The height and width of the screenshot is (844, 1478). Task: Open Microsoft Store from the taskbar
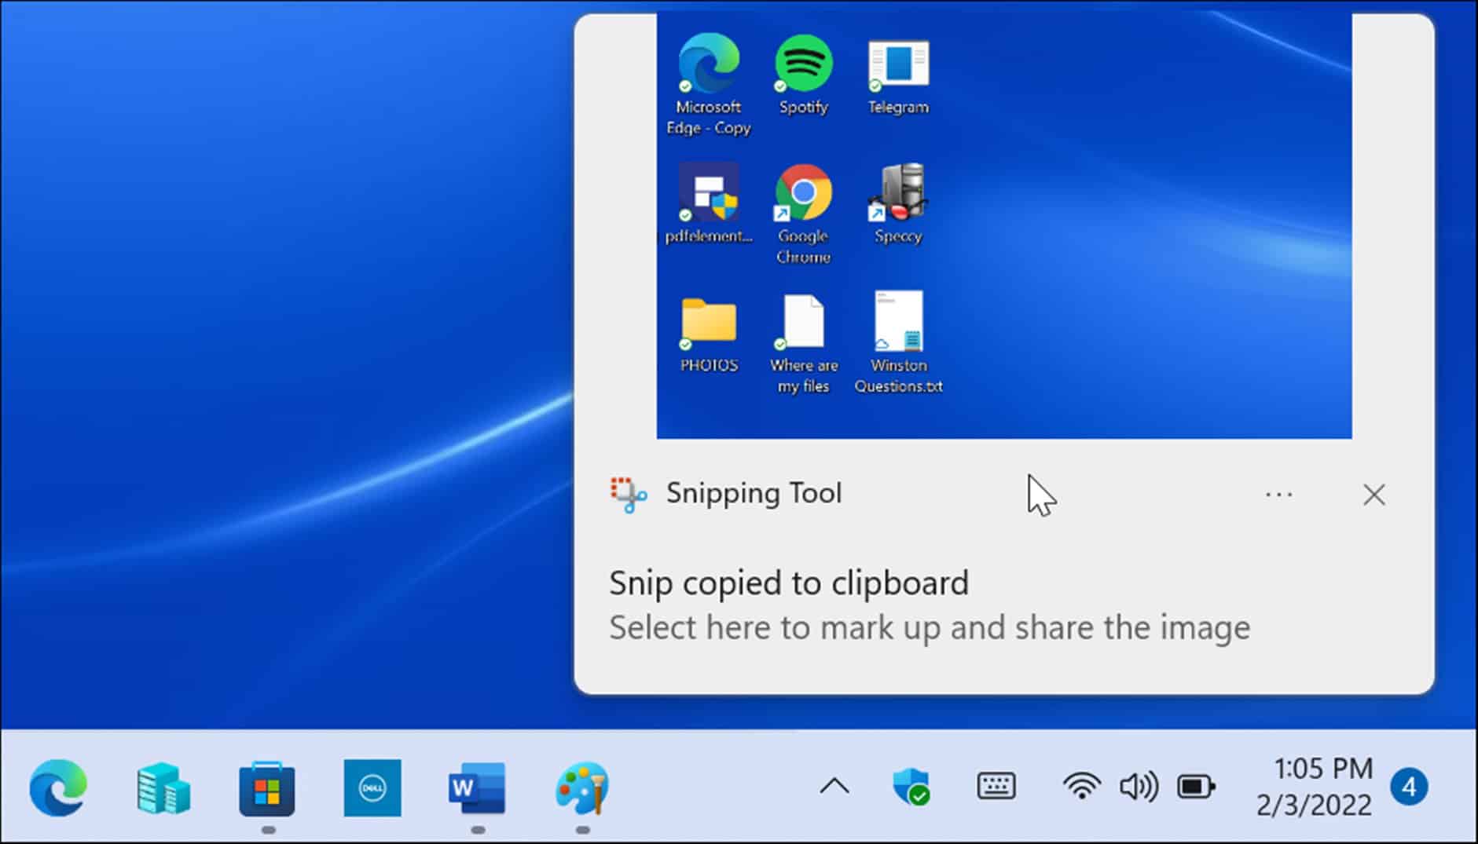click(267, 788)
